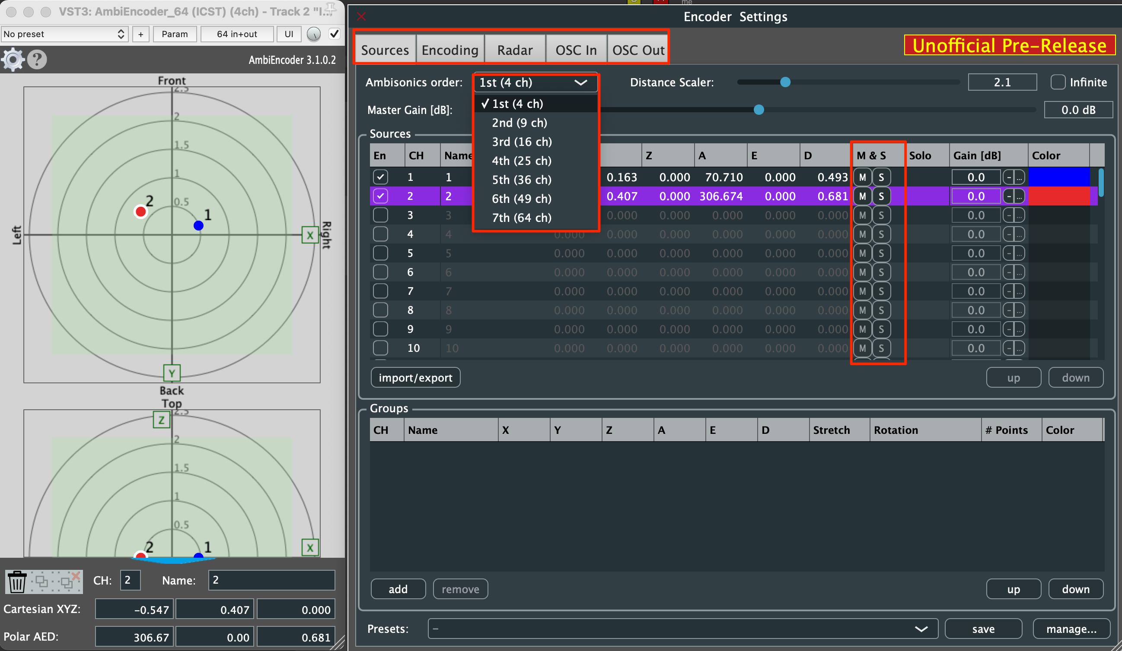Open the settings gear in AmbiEncoder
This screenshot has width=1122, height=651.
point(13,59)
